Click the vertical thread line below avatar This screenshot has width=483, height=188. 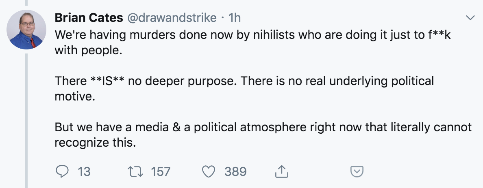point(27,122)
